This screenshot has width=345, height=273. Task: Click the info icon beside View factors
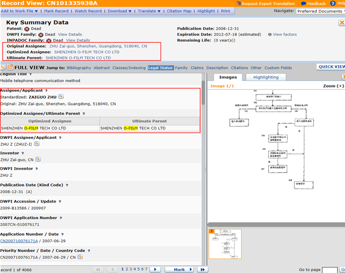(270, 34)
